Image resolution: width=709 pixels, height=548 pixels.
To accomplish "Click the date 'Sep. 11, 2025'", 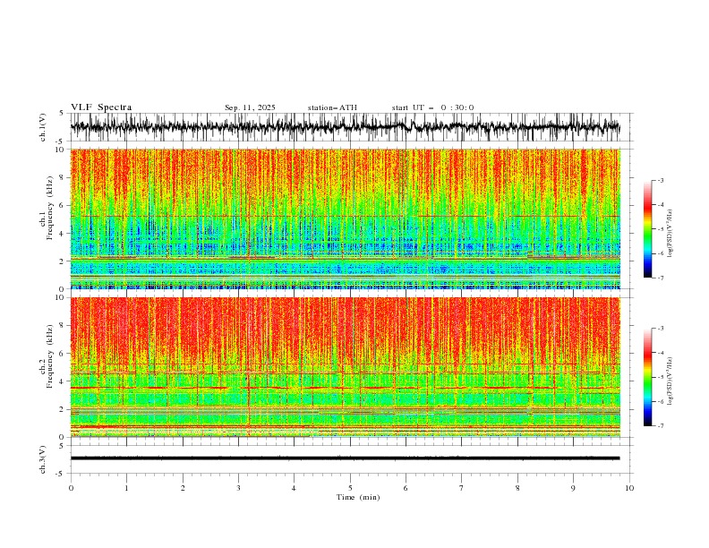I will click(x=250, y=107).
